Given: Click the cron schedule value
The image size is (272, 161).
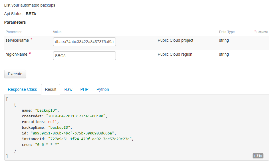Looking at the screenshot, I should coord(47,144).
